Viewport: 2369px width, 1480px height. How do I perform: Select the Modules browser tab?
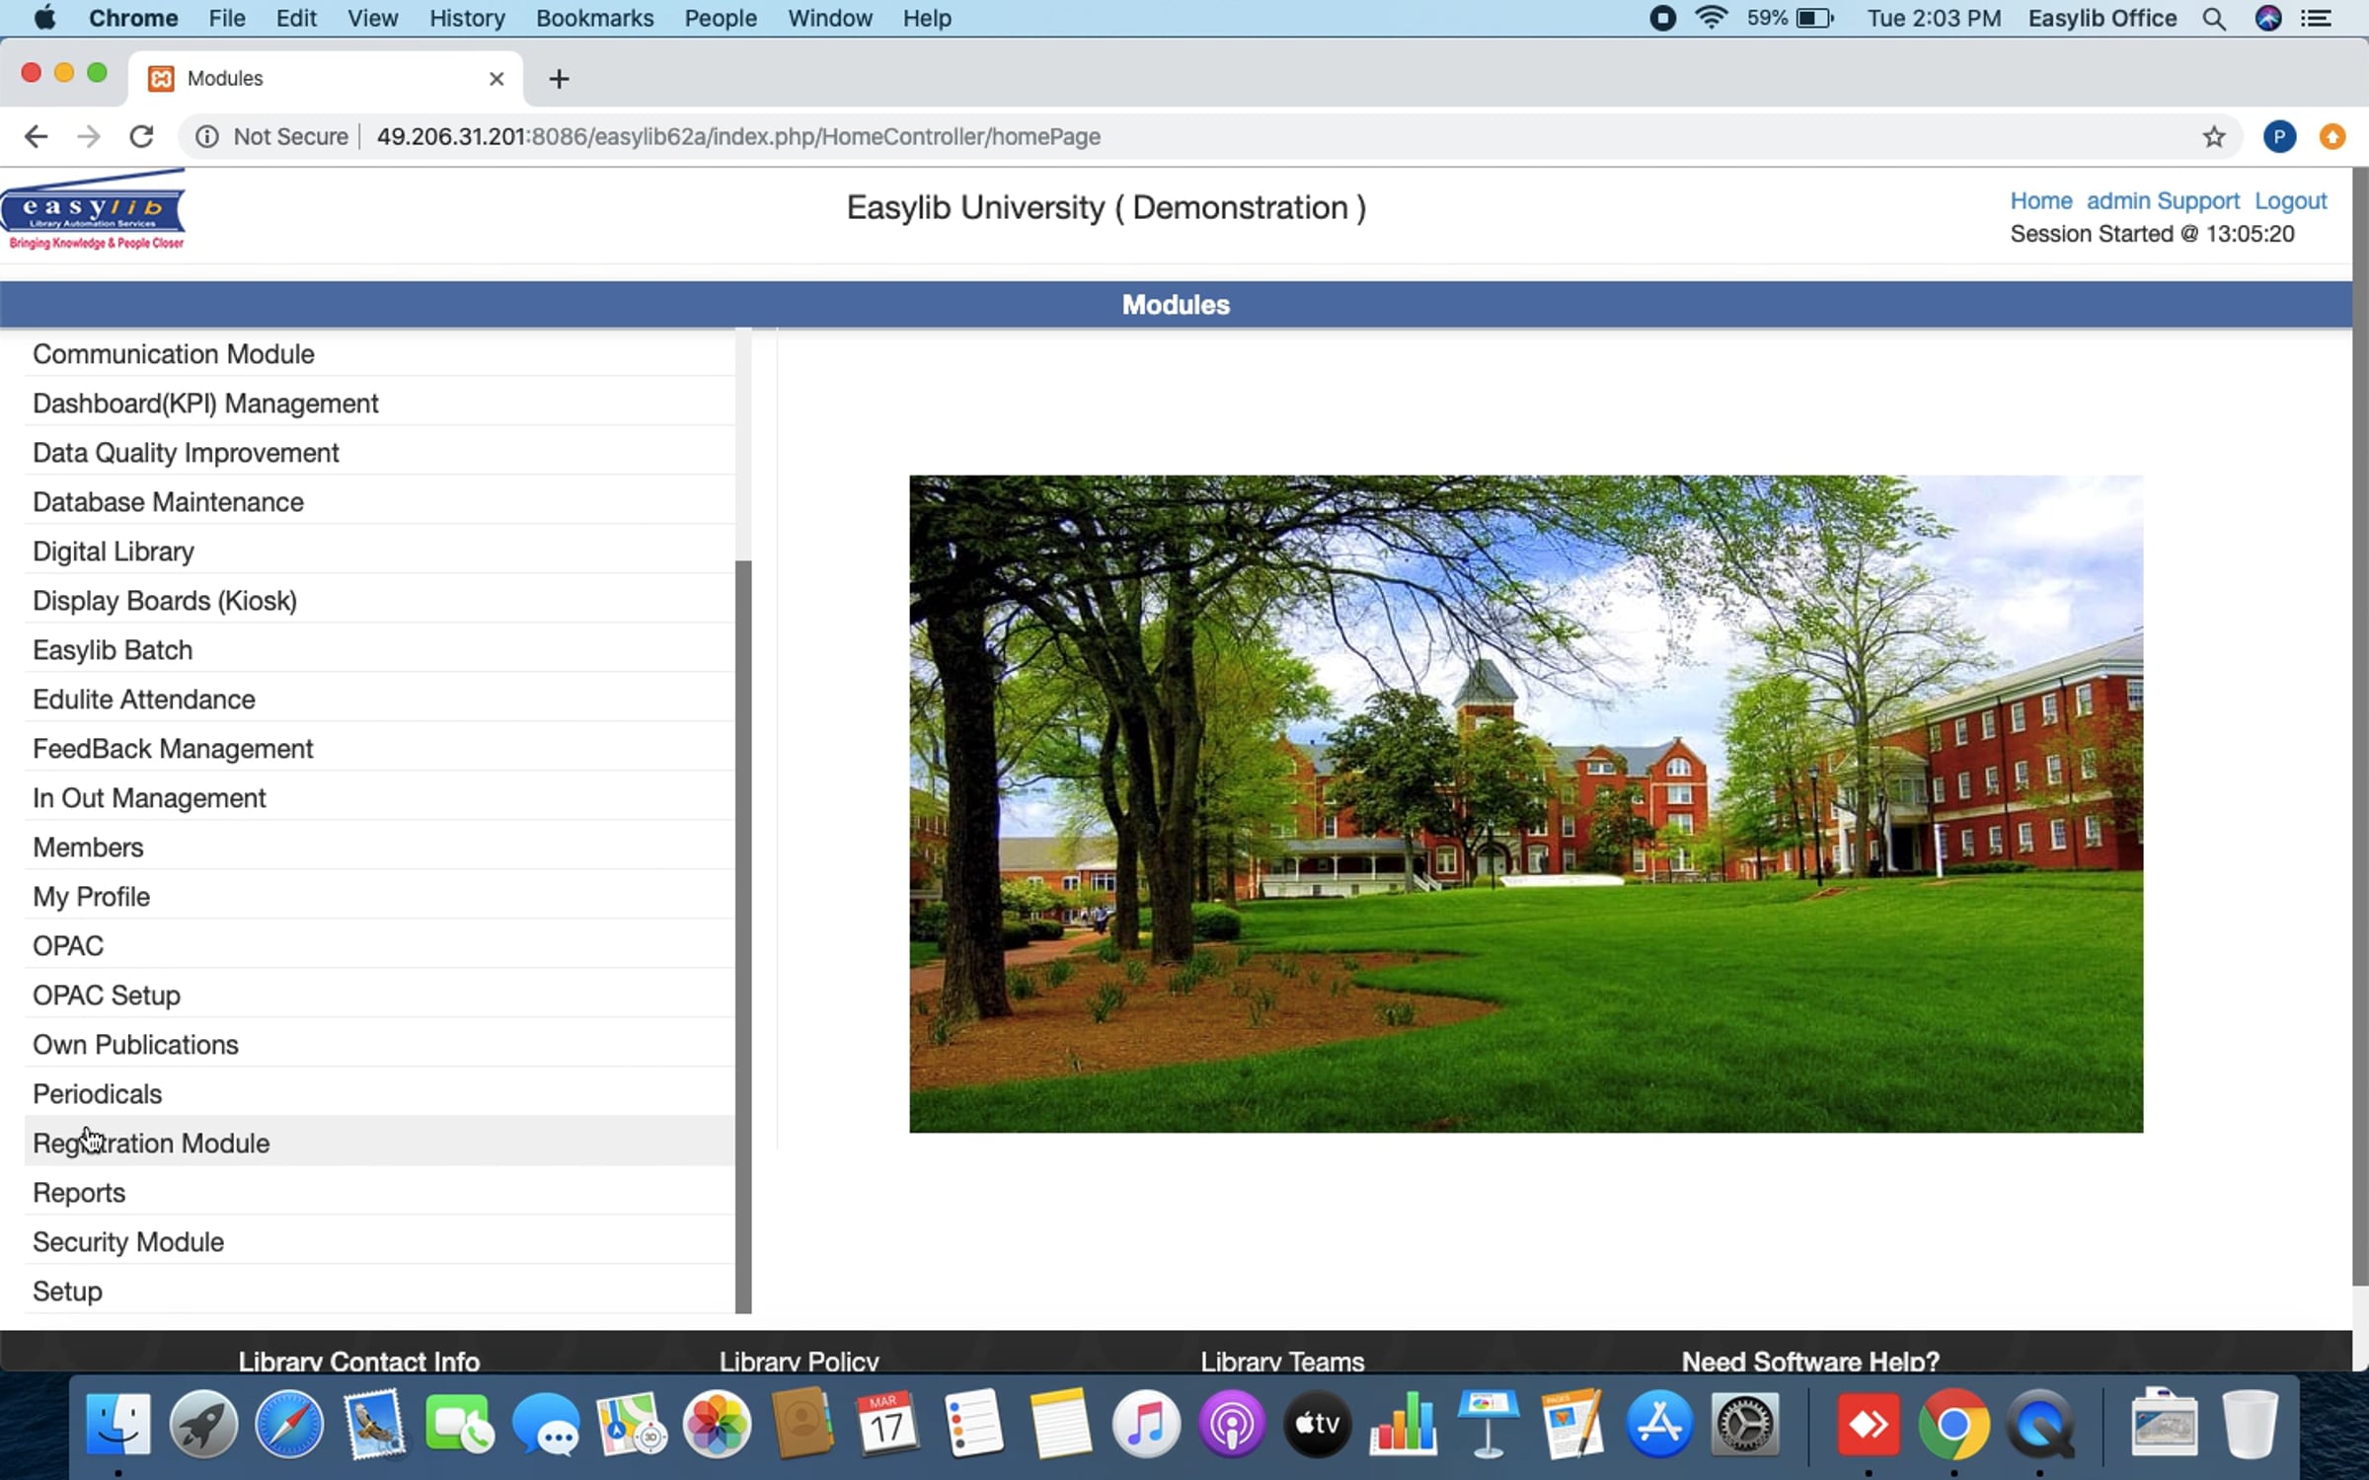[326, 78]
